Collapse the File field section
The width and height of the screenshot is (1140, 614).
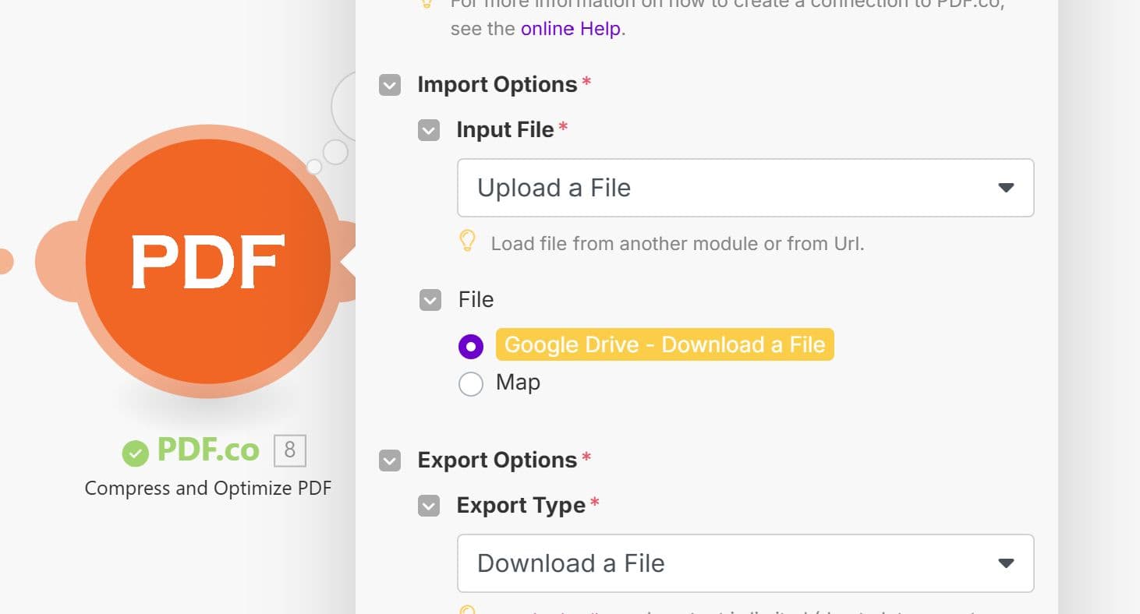tap(430, 300)
